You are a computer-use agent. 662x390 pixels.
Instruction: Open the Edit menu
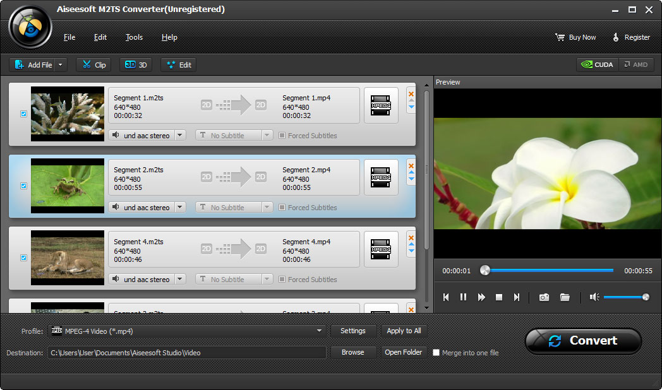[x=100, y=37]
